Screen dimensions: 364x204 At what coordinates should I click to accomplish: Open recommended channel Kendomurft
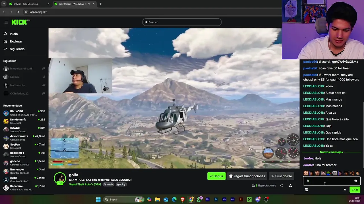click(x=24, y=121)
